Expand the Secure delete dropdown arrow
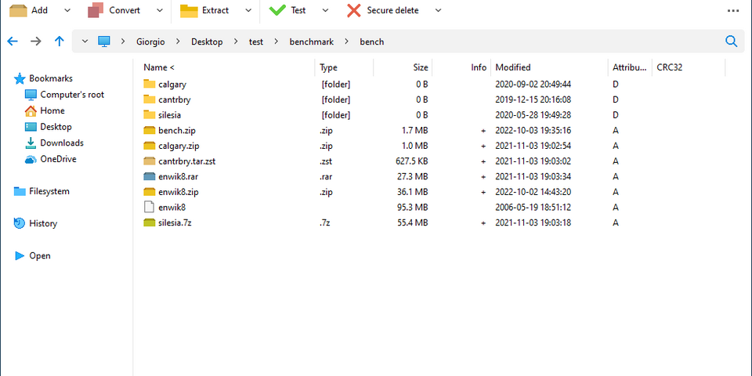This screenshot has width=752, height=376. 438,10
